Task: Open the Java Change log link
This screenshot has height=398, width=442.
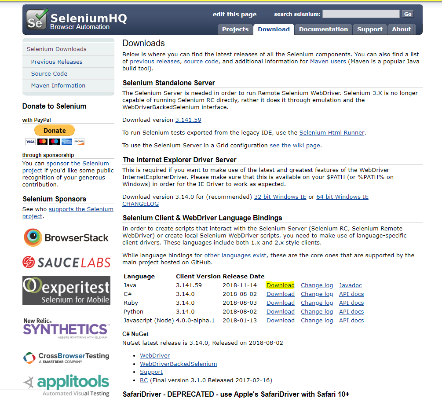Action: click(x=317, y=285)
